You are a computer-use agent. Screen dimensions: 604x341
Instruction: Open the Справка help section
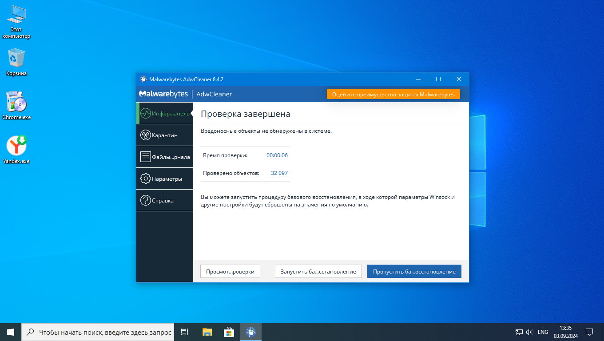(165, 200)
